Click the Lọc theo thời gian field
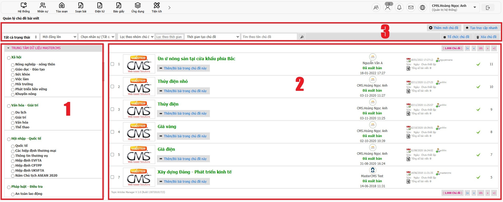 [x=169, y=37]
